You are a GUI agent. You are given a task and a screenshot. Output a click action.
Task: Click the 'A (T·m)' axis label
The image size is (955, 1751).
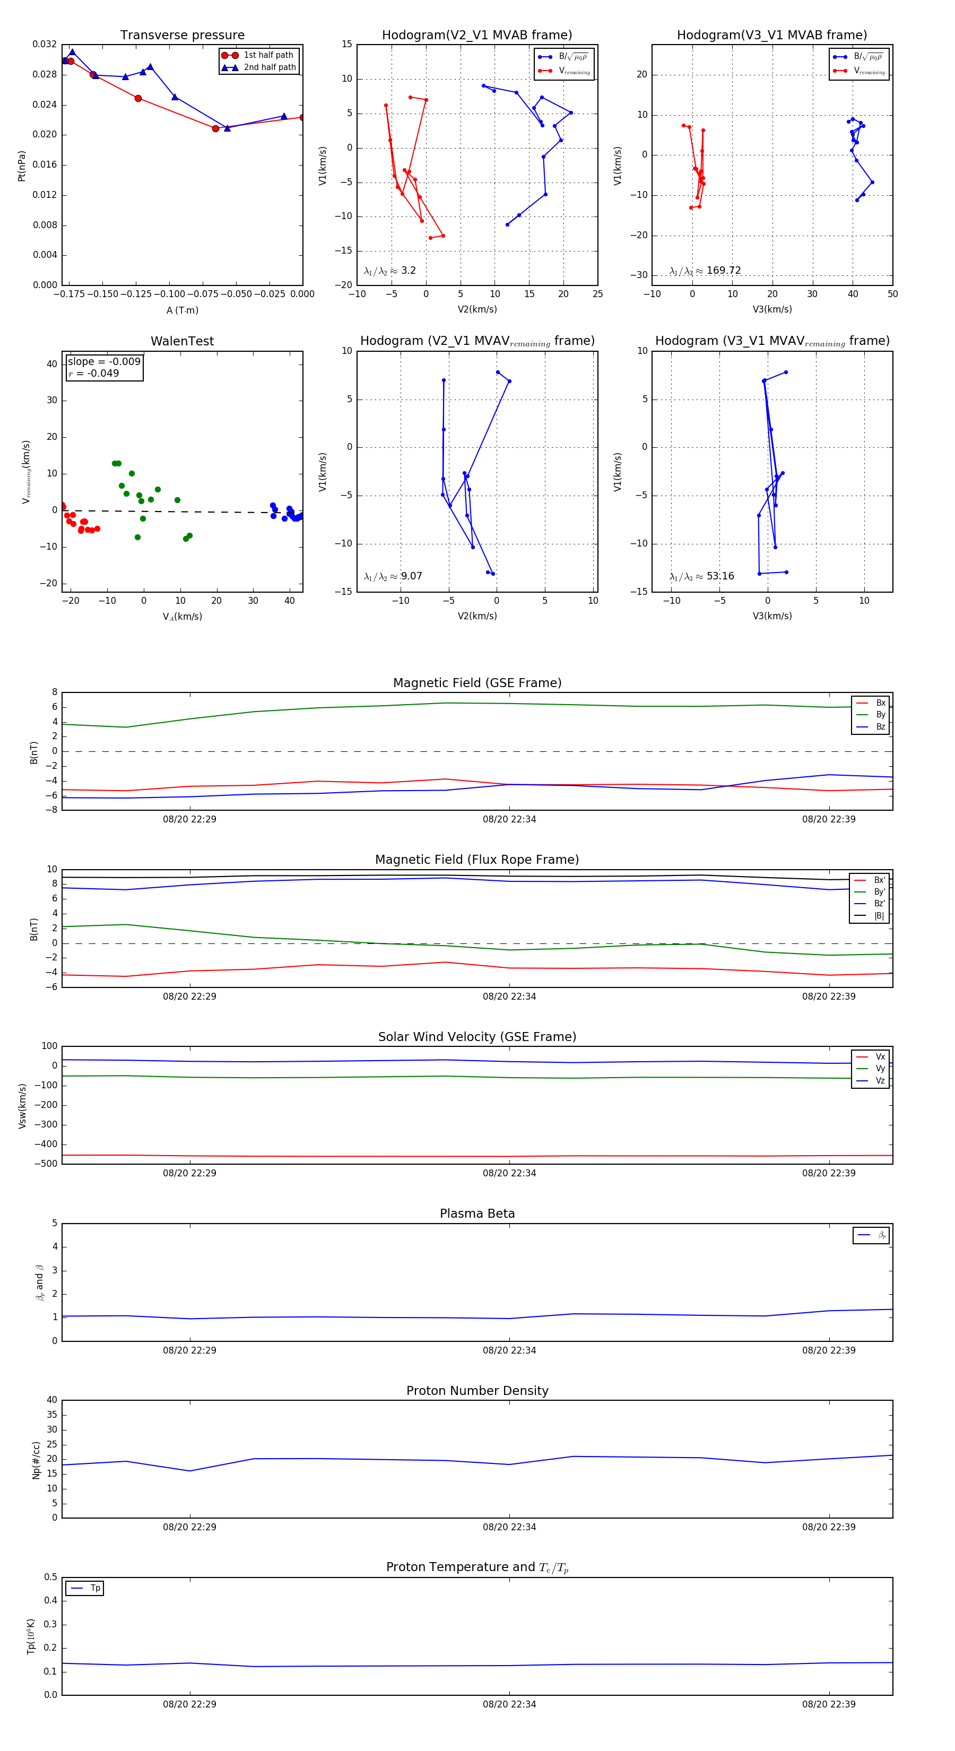click(182, 310)
